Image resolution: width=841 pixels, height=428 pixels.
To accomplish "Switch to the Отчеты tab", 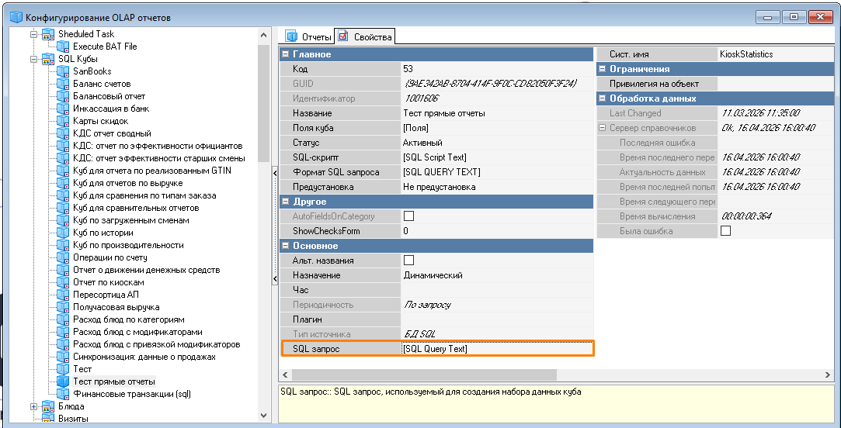I will (308, 36).
